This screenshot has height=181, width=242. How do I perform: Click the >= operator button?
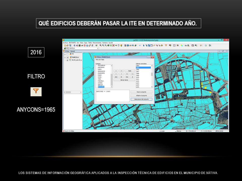coord(132,74)
